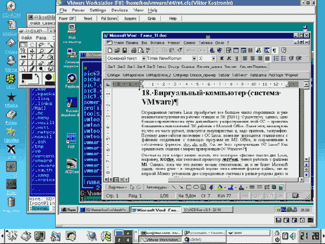This screenshot has height=244, width=325.
Task: Expand the Undo history dropdown arrow
Action: [x=194, y=51]
